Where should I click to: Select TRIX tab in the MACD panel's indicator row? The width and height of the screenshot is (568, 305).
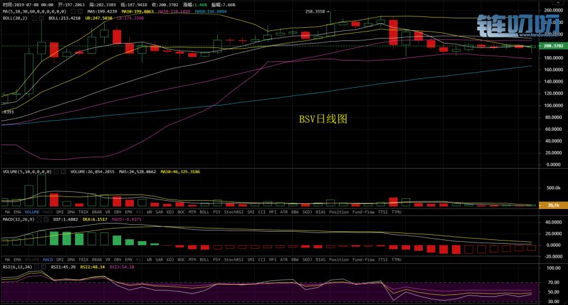click(x=83, y=260)
